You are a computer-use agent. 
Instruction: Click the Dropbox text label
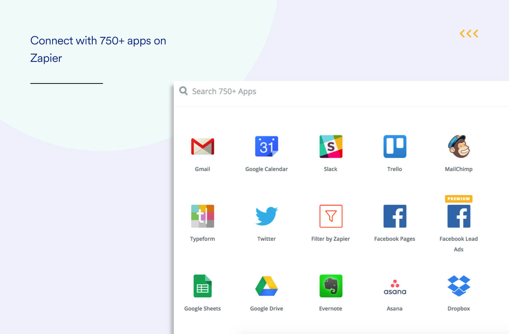[x=459, y=309]
